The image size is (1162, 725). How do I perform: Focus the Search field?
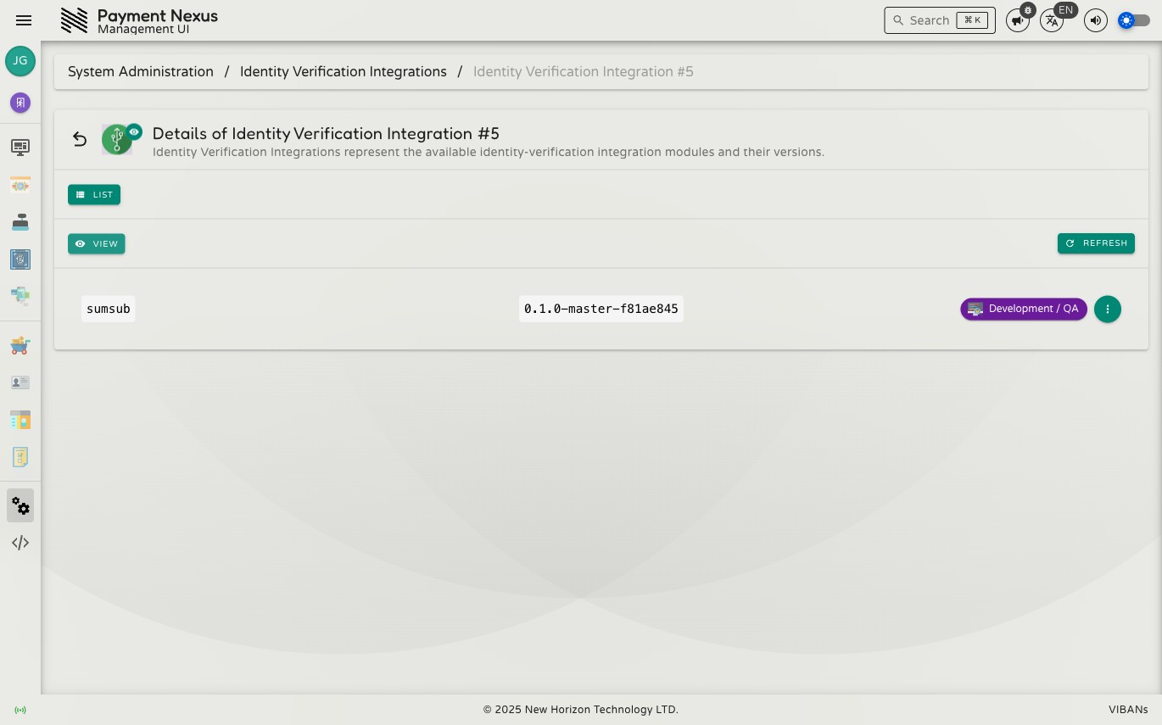(x=940, y=20)
